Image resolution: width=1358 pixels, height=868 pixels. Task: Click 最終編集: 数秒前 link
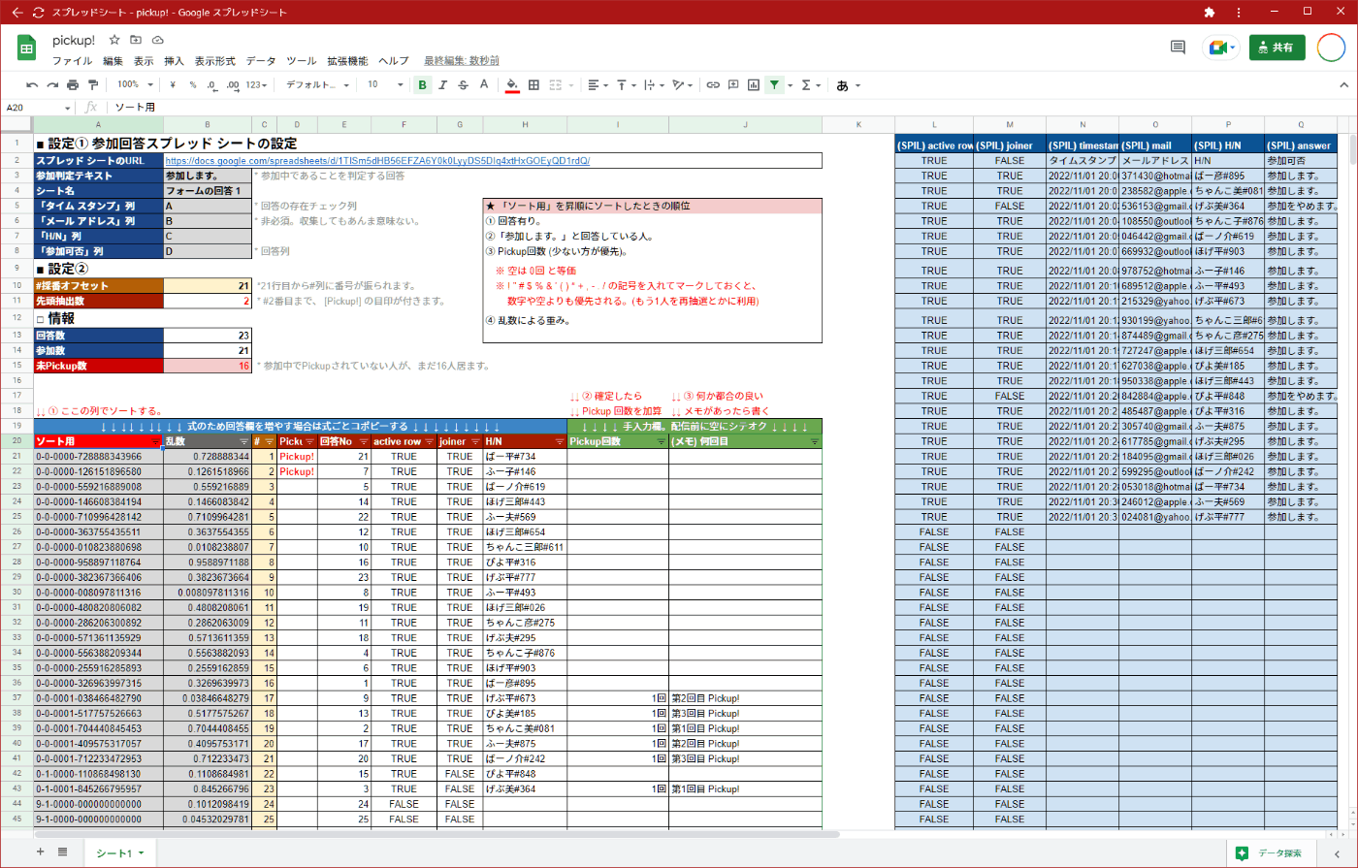click(462, 61)
